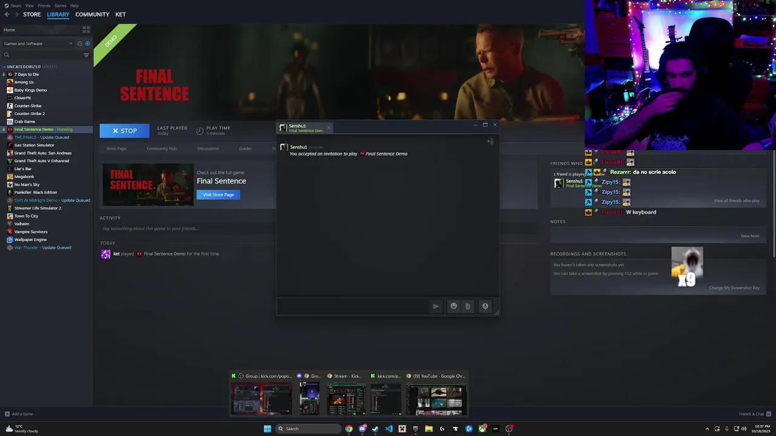The image size is (776, 436).
Task: Open Google Chrome from taskbar
Action: 349,429
